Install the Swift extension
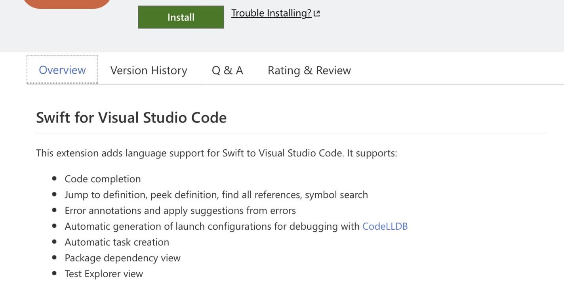 coord(181,17)
